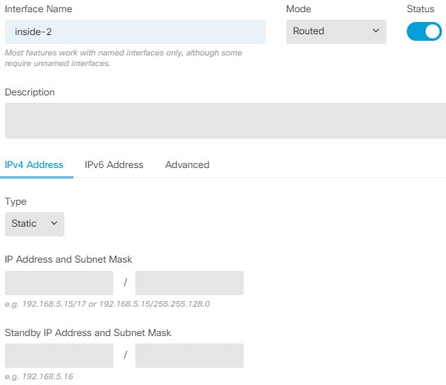Click the 'Mode' label
Screen dimensions: 446x385
point(298,9)
